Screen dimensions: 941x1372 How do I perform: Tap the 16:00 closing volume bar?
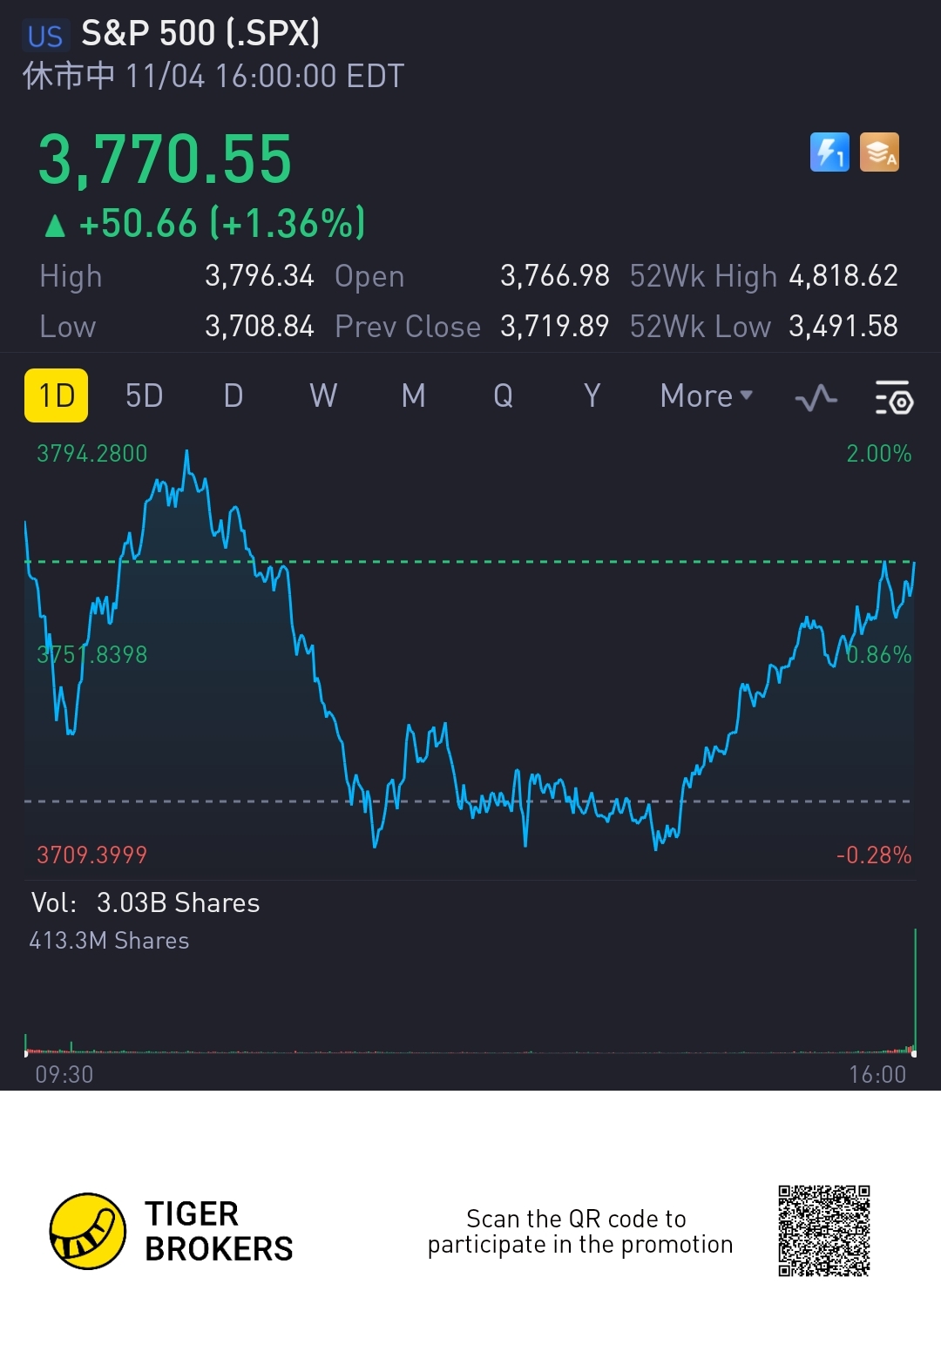pos(915,993)
